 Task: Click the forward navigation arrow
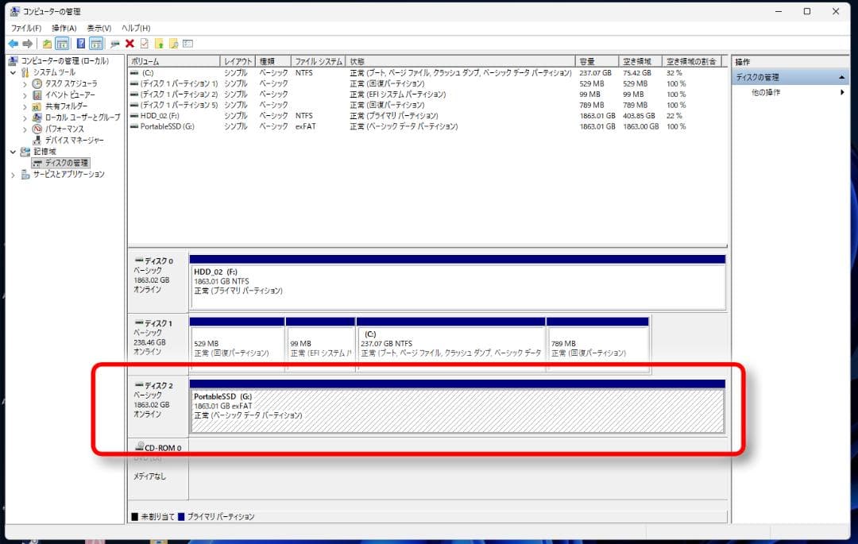point(26,44)
